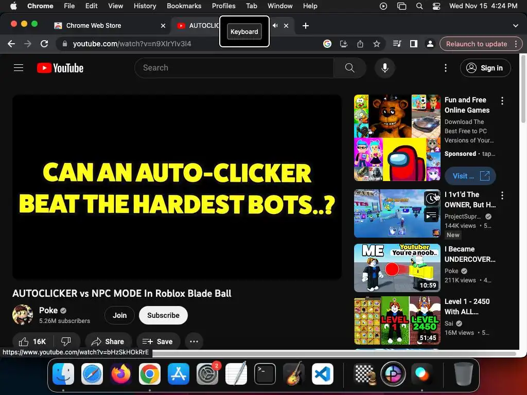Click the address bar URL
The height and width of the screenshot is (395, 527).
click(x=132, y=44)
